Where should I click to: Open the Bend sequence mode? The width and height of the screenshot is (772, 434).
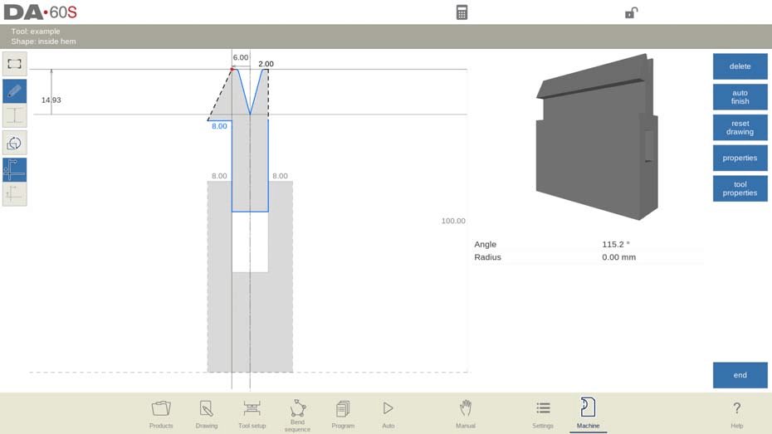point(297,415)
